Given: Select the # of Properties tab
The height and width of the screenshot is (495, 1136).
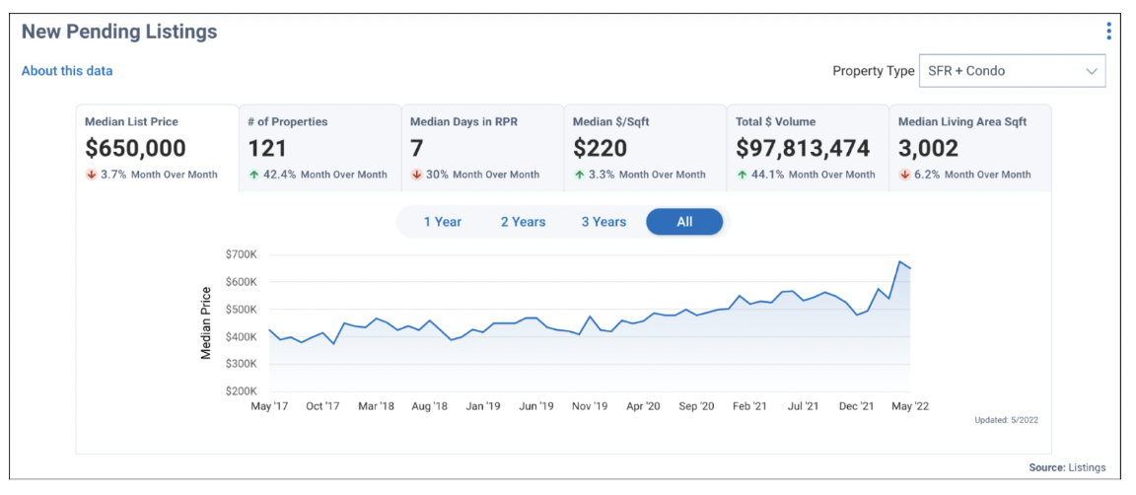Looking at the screenshot, I should tap(320, 149).
